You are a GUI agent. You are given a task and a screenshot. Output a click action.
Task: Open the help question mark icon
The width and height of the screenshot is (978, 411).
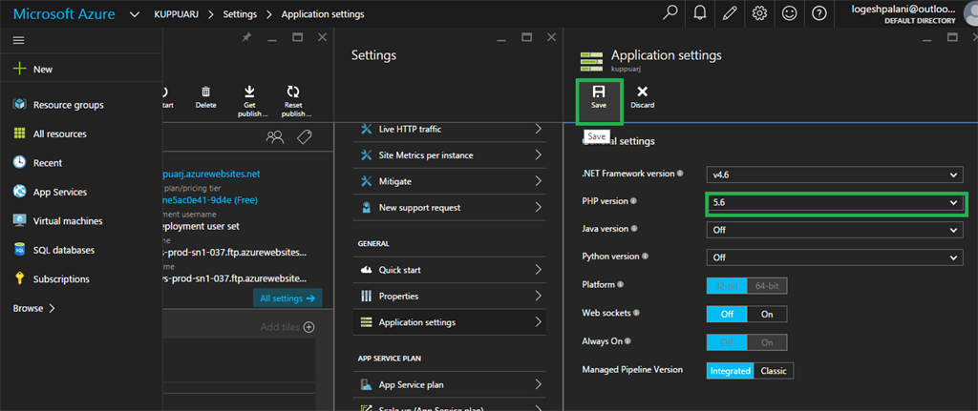(x=819, y=13)
